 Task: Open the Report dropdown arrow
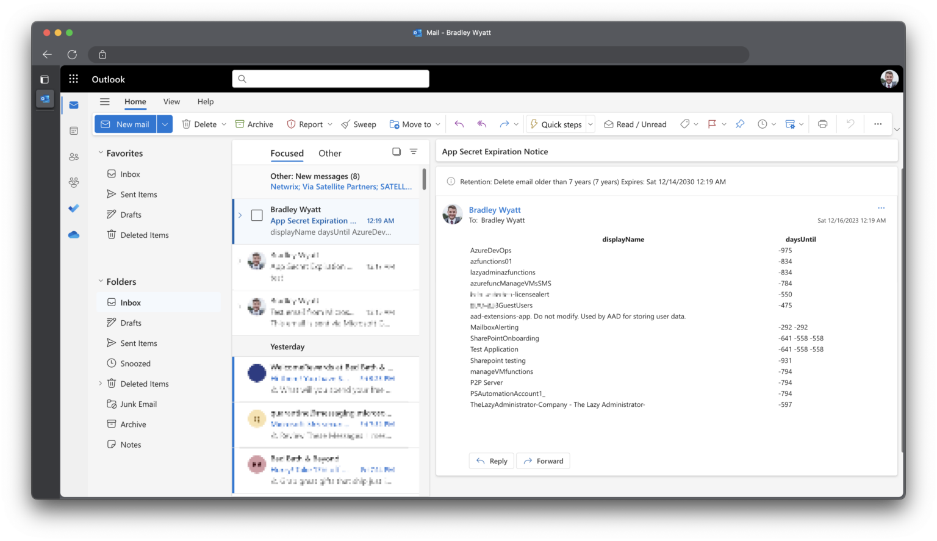(x=330, y=124)
